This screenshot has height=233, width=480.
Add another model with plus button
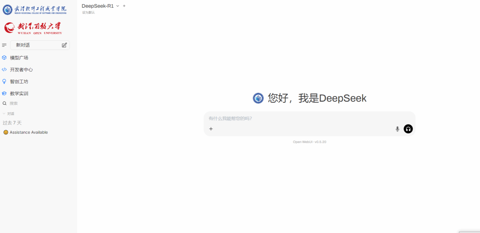(124, 6)
